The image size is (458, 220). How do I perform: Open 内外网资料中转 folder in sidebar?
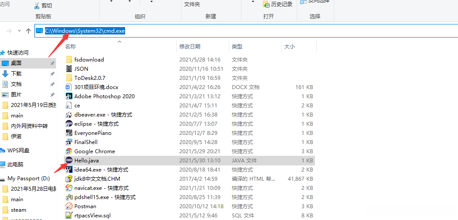[29, 126]
